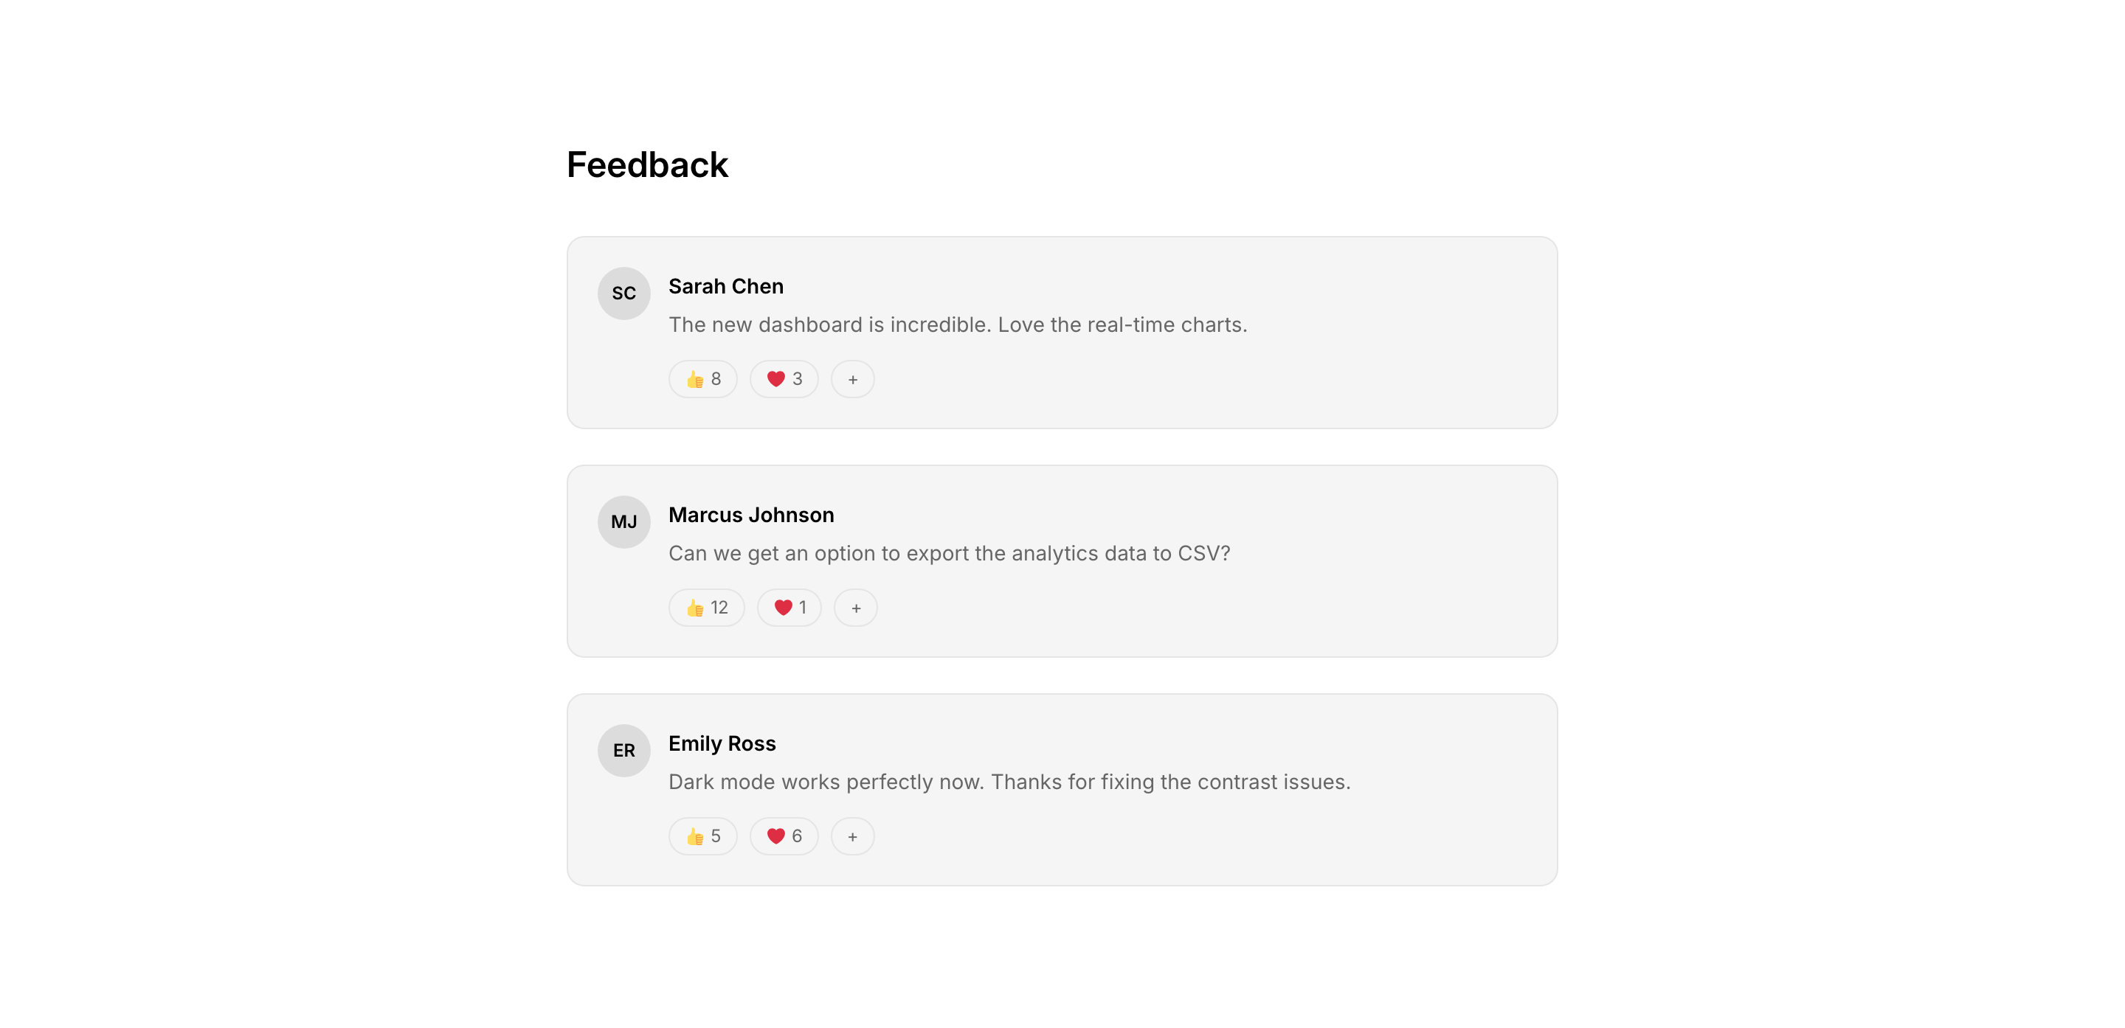Click the Feedback page heading

click(x=647, y=165)
